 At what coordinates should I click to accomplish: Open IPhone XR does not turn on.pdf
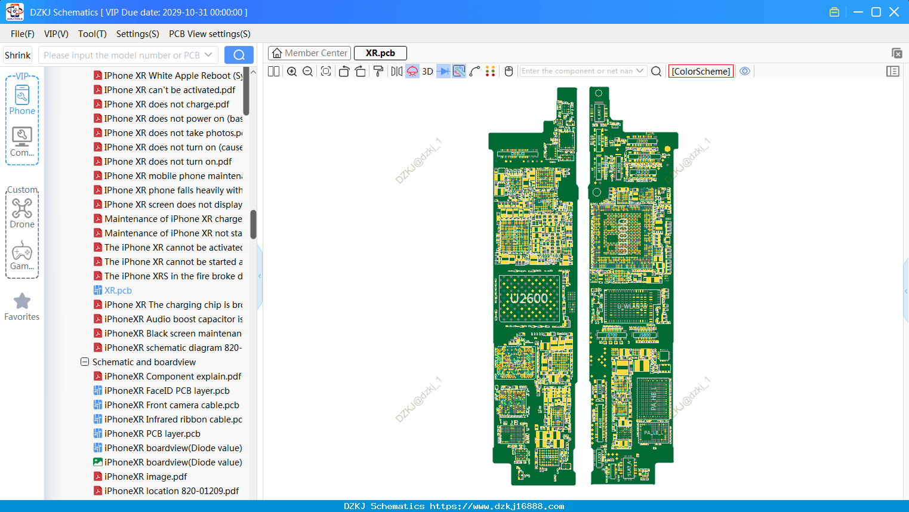click(168, 162)
